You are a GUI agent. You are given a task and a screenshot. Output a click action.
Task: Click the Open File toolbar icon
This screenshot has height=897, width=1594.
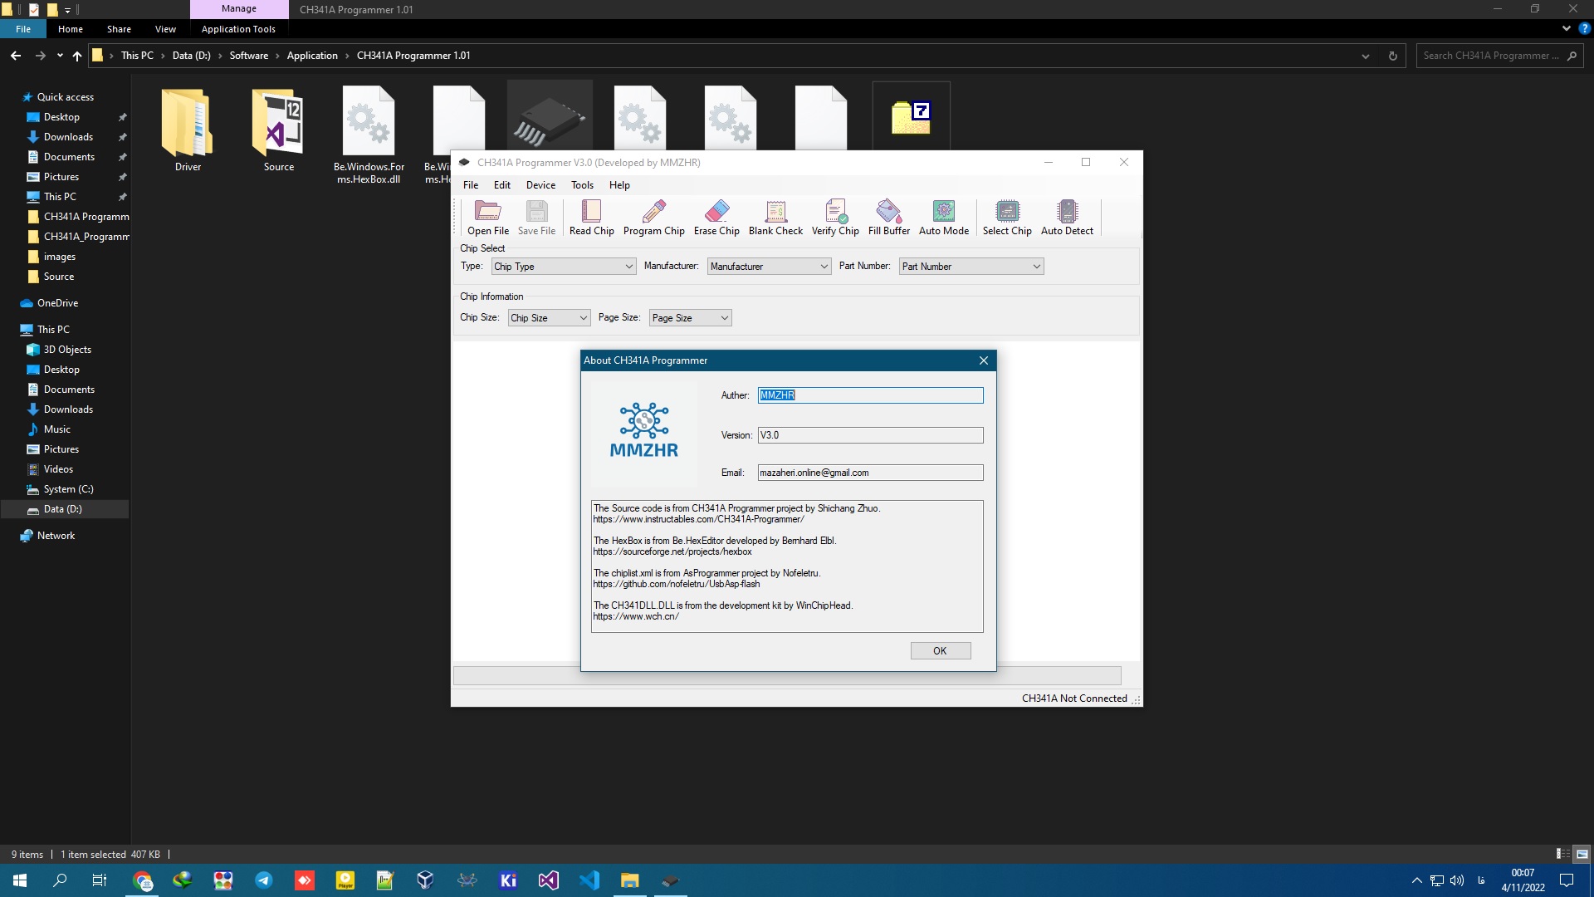[487, 218]
